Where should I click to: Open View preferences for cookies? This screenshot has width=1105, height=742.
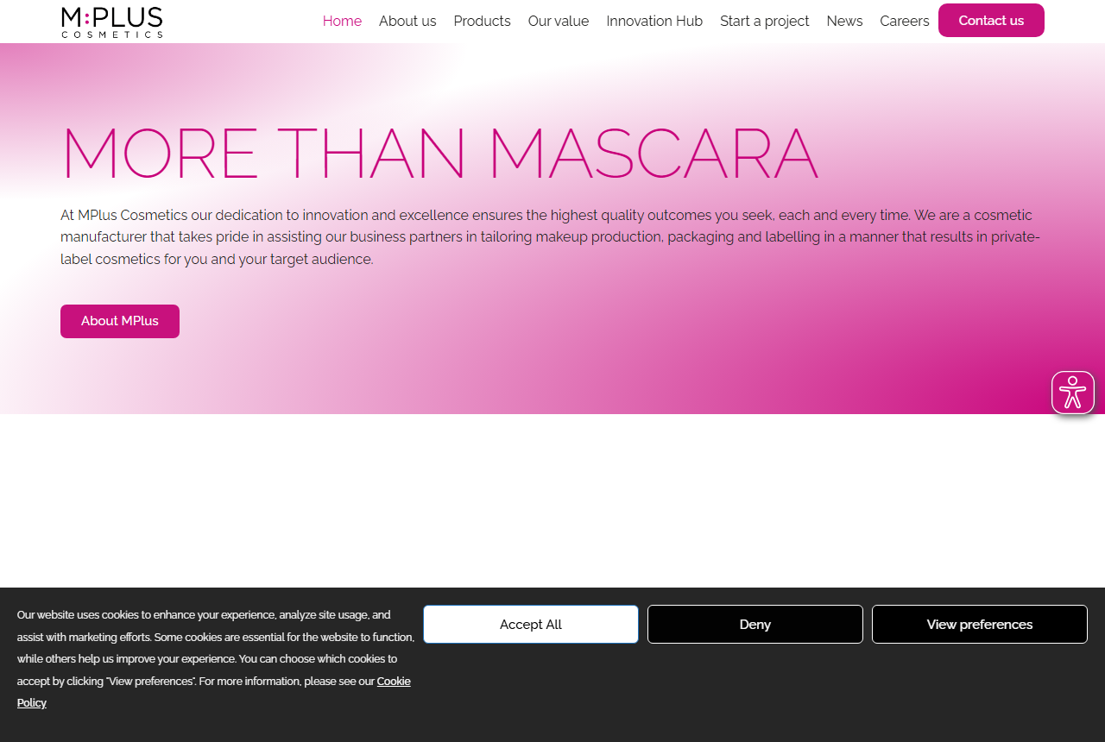[x=980, y=624]
